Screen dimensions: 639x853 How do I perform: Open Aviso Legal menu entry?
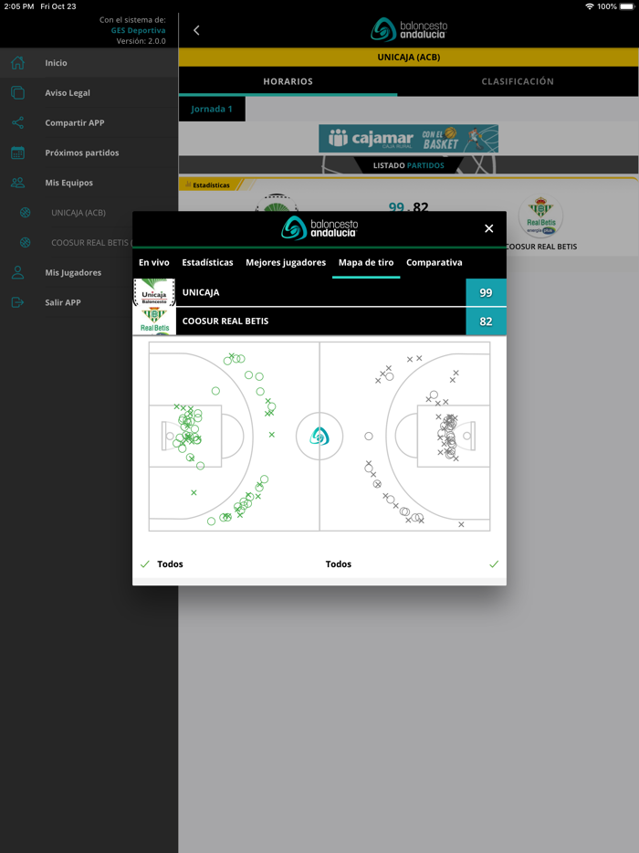89,92
